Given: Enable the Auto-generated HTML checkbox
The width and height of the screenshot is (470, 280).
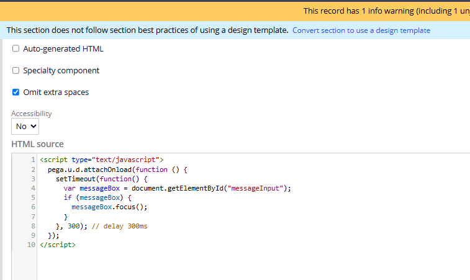Looking at the screenshot, I should tap(16, 48).
